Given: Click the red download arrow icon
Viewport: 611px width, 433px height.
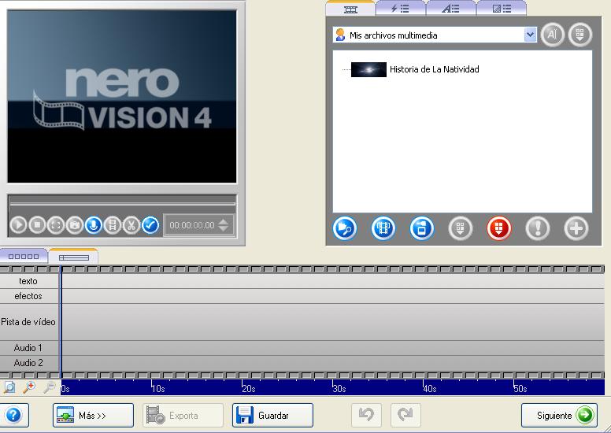Looking at the screenshot, I should (x=499, y=228).
